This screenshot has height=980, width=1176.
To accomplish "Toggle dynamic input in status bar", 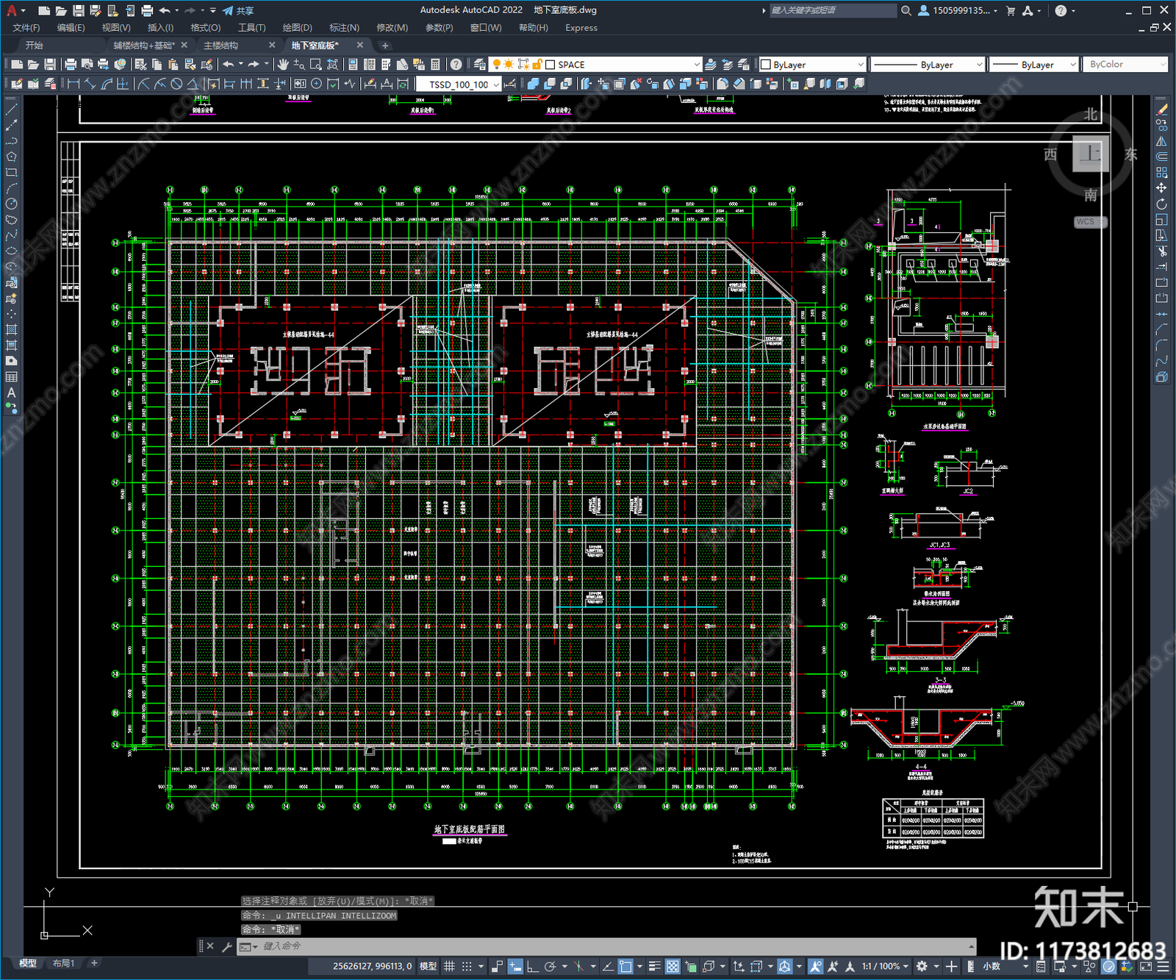I will 515,966.
